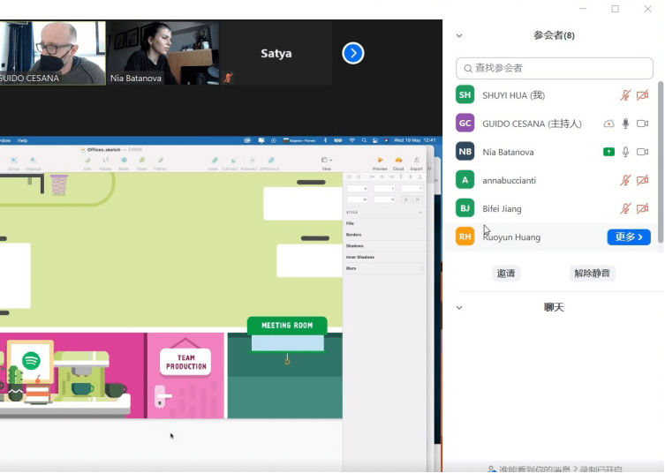Screen dimensions: 665x473
Task: Click the RH avatar of Ruoyun Huang
Action: [465, 236]
